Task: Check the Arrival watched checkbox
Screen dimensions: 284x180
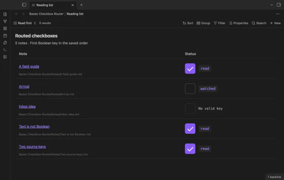Action: (x=190, y=89)
